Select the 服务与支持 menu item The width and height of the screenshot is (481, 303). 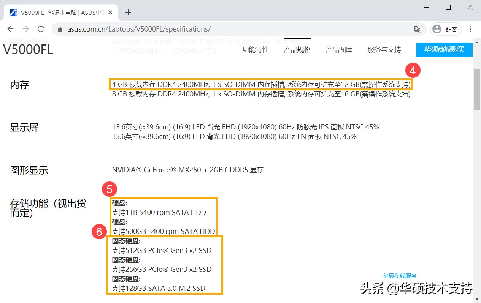tap(384, 49)
